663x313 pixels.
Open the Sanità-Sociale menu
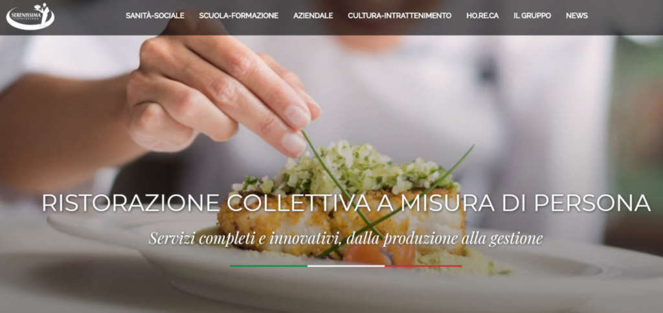pyautogui.click(x=155, y=16)
